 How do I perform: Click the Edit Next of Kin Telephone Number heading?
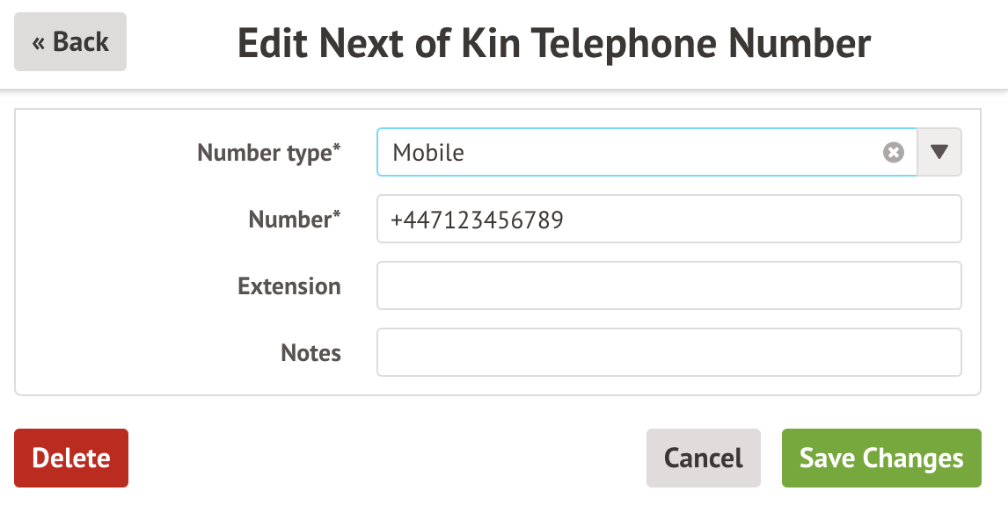click(x=554, y=43)
